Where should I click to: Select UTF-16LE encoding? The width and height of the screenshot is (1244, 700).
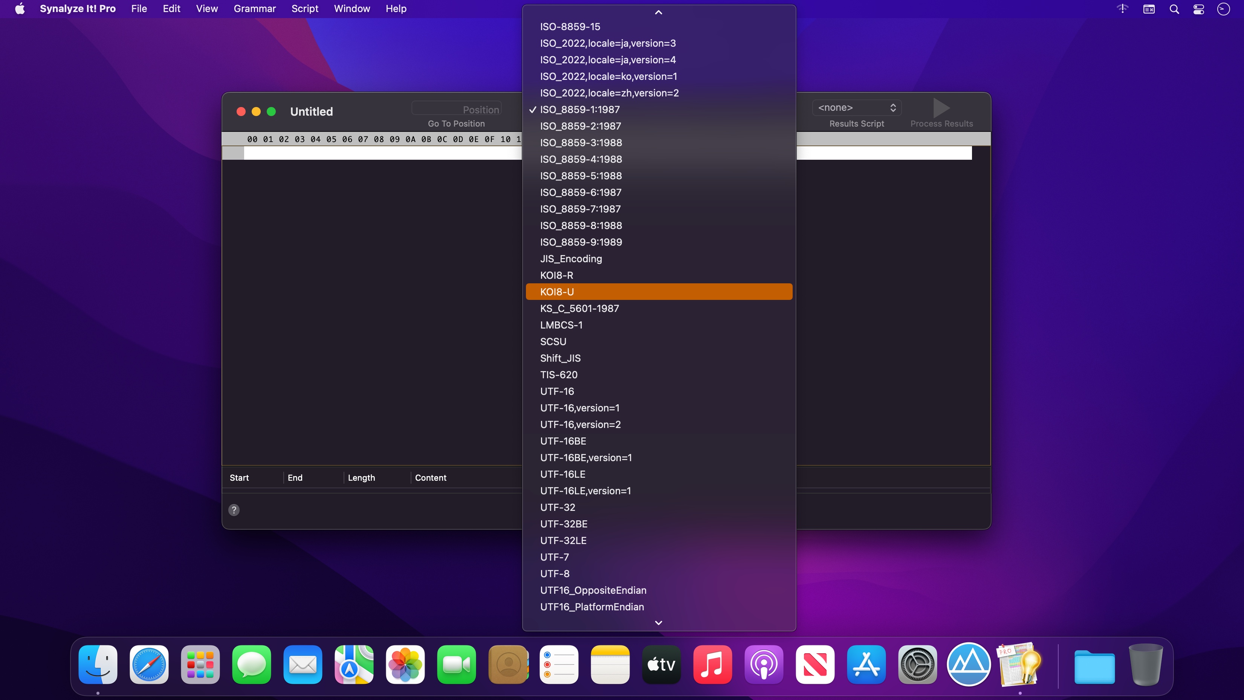(659, 474)
